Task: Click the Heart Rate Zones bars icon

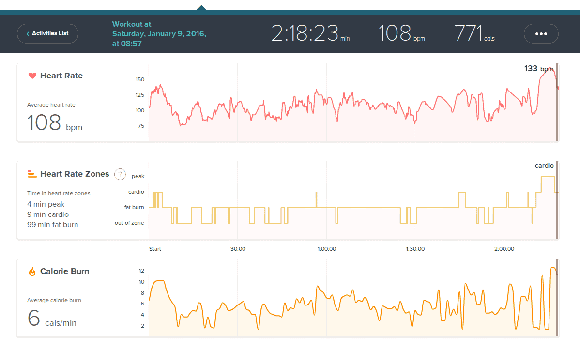Action: 32,174
